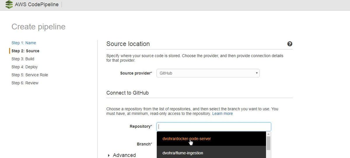Viewport: 350px width, 158px height.
Task: Select Step 3: Build in sidebar
Action: click(x=23, y=59)
